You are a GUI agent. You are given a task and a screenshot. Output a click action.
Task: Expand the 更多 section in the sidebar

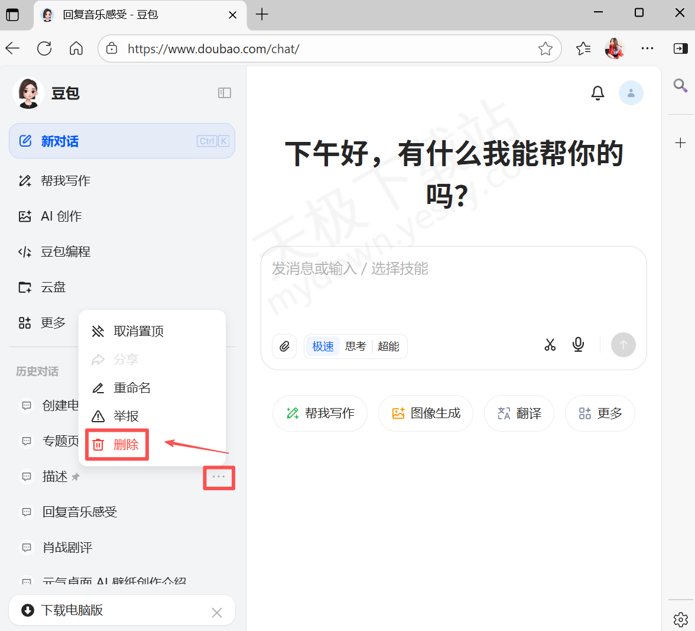[53, 322]
